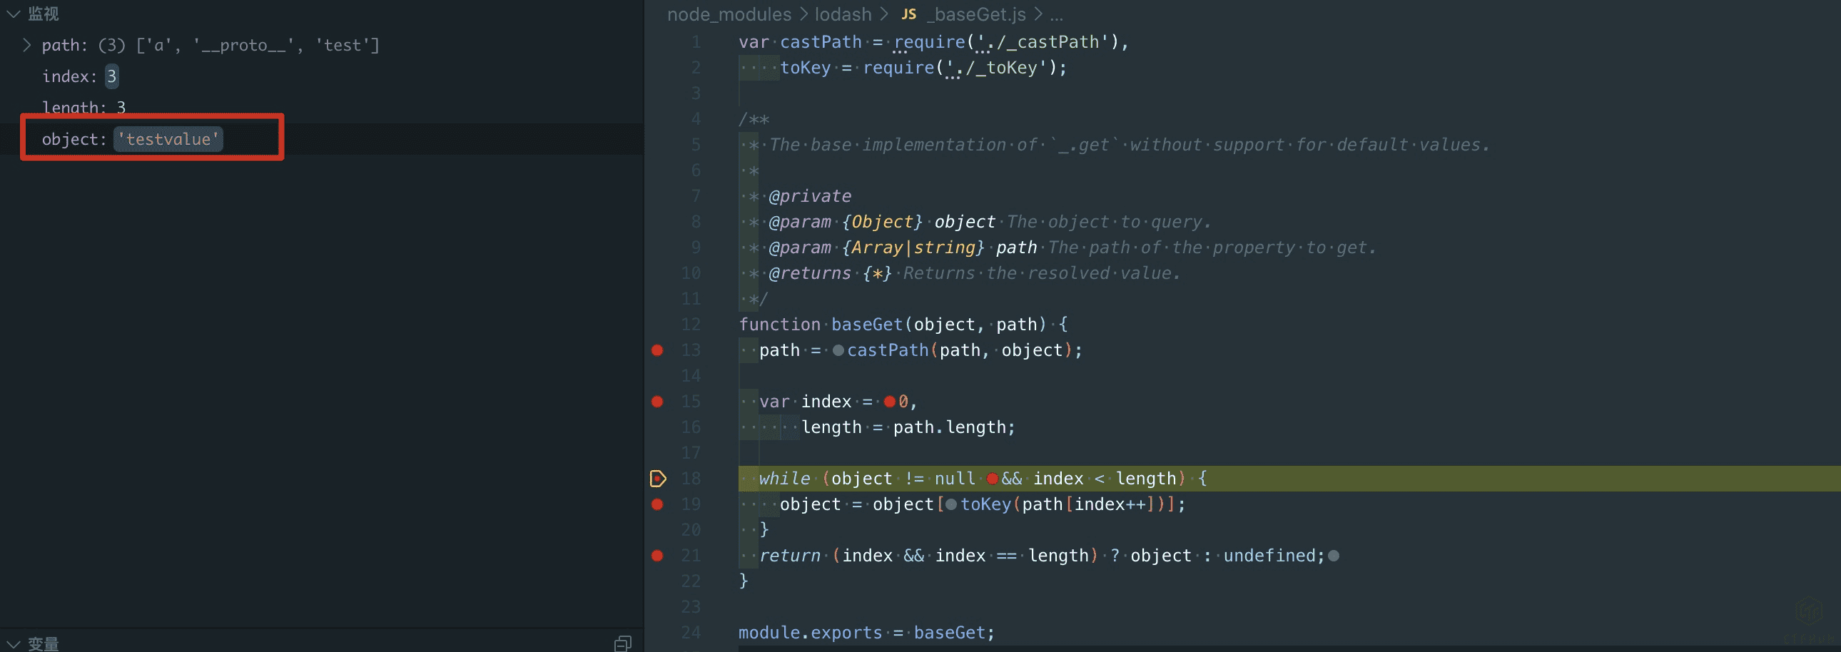Click the collapse-all icon in the 变量 header
The image size is (1841, 652).
point(622,643)
